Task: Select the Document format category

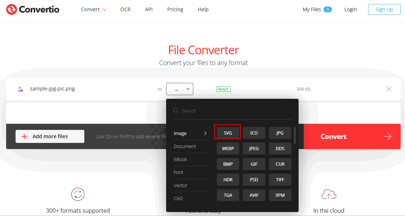Action: tap(185, 147)
